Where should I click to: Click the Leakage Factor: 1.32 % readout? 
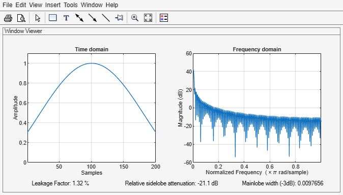[x=60, y=183]
